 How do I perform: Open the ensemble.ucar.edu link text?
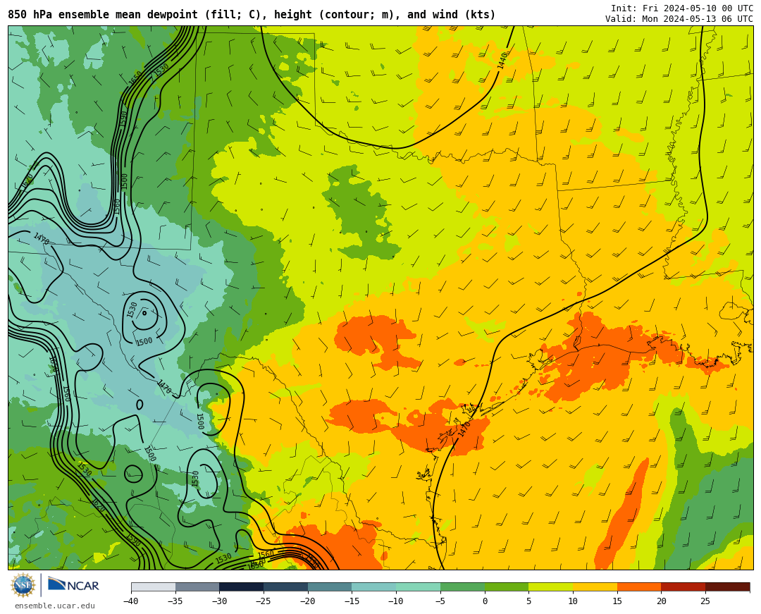pyautogui.click(x=55, y=606)
